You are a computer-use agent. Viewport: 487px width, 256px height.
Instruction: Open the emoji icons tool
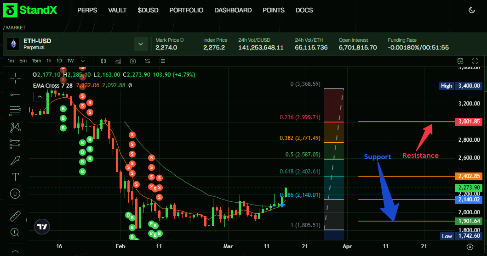click(x=15, y=194)
